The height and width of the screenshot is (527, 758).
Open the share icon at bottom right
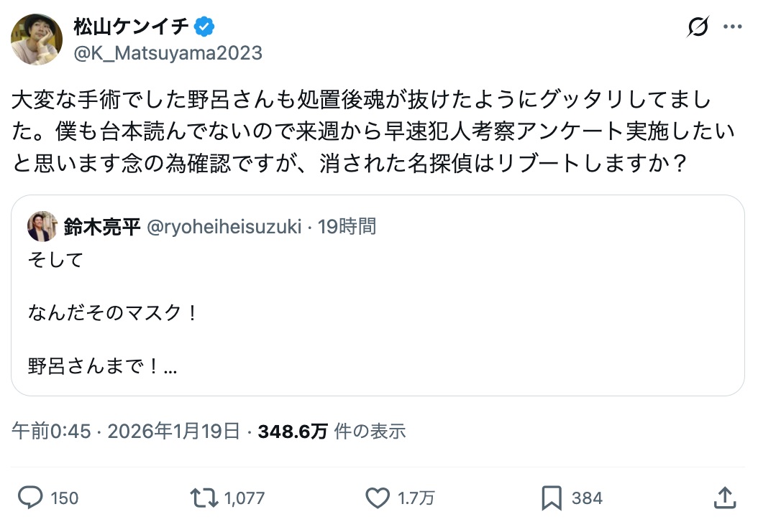726,498
